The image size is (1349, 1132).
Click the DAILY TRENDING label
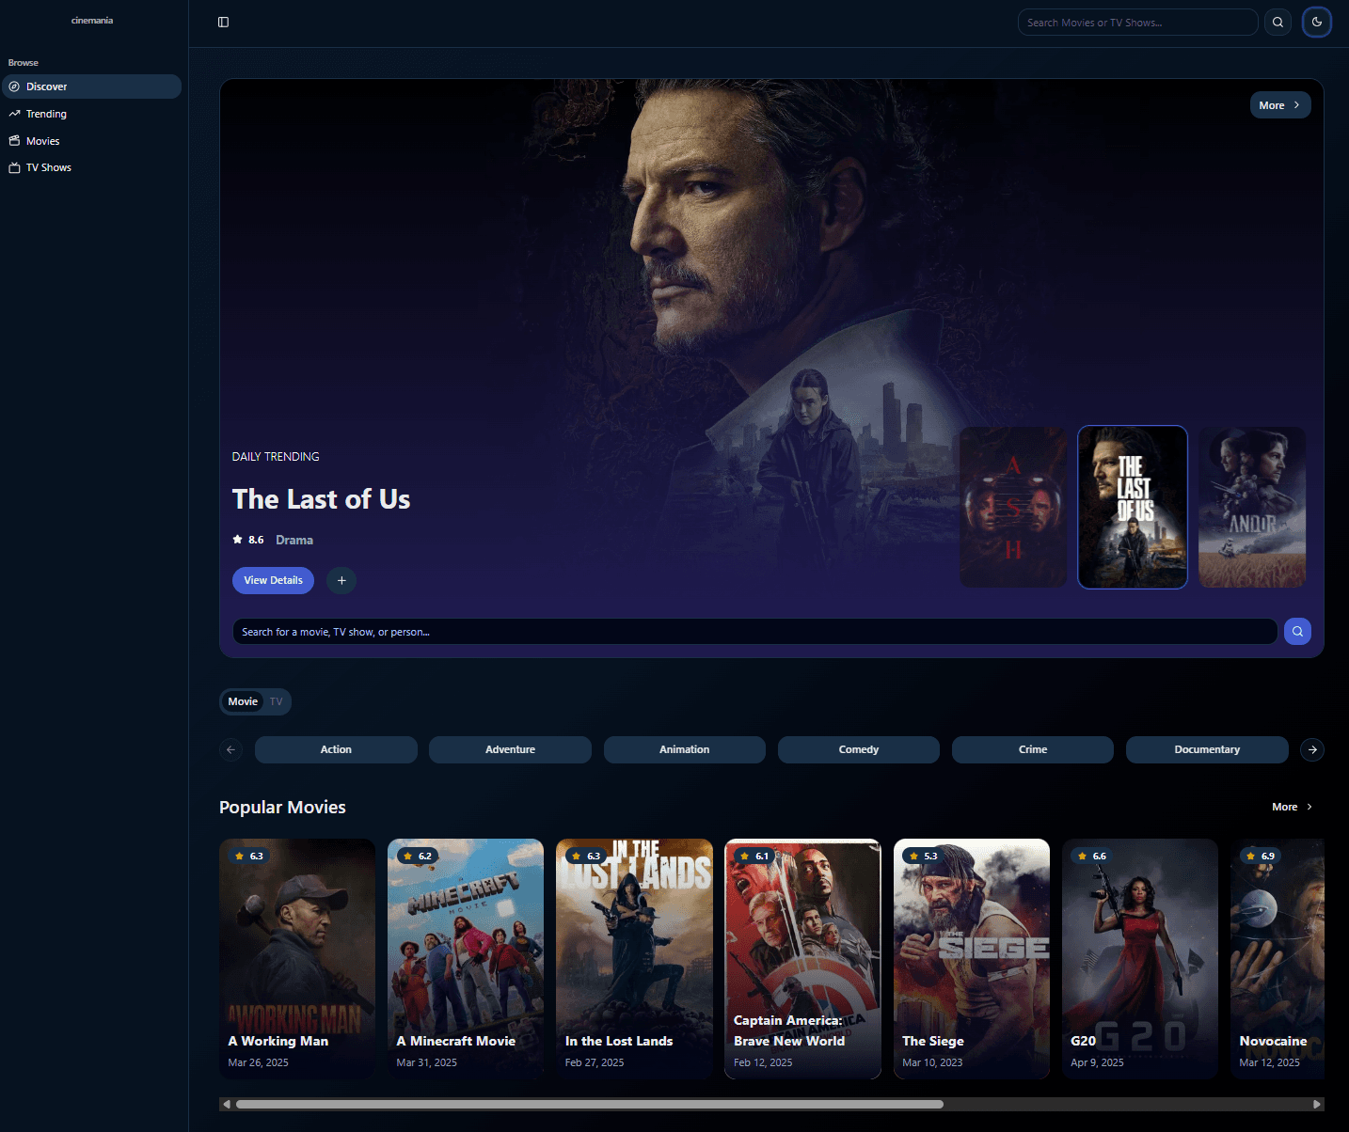pyautogui.click(x=276, y=457)
